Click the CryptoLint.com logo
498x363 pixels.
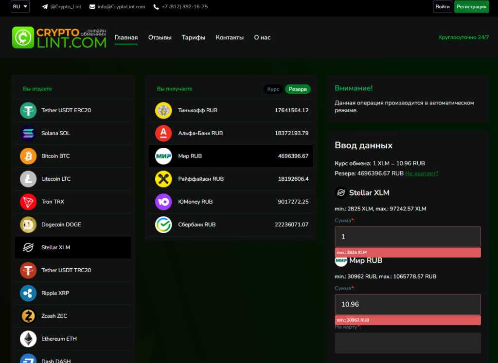(59, 37)
